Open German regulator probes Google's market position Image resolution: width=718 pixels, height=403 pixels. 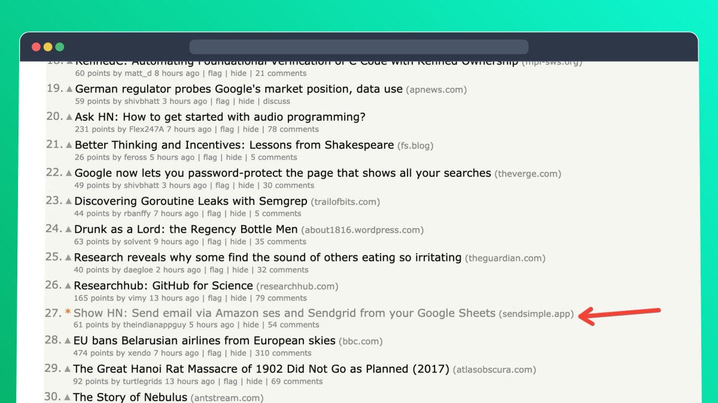(239, 89)
